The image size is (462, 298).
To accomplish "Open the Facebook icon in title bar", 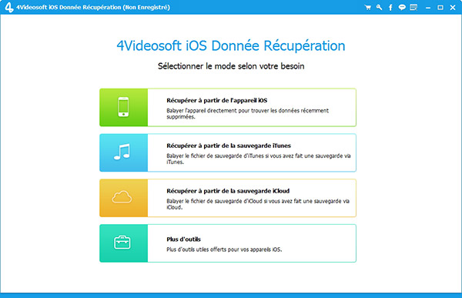I will click(390, 8).
